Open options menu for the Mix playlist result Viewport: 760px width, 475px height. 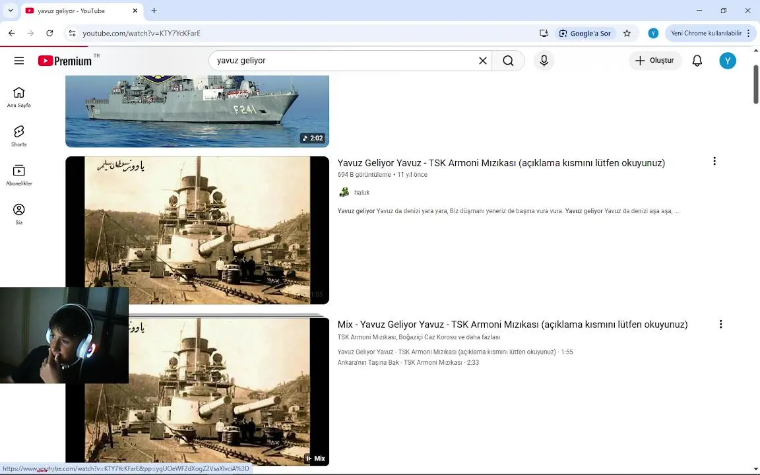click(720, 325)
